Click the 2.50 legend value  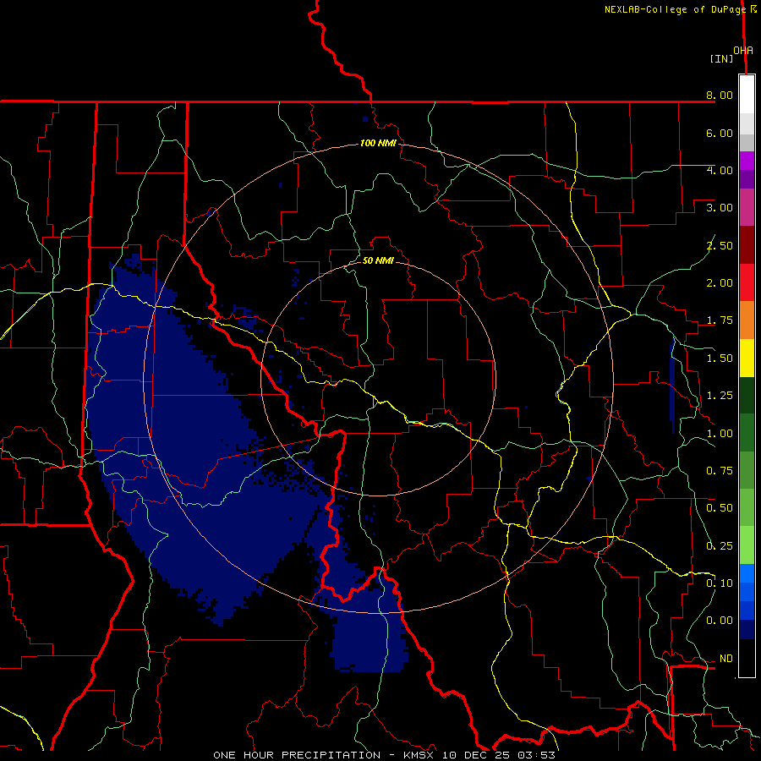[x=720, y=245]
